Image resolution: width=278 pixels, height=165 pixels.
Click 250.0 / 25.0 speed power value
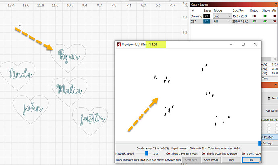[x=240, y=22]
